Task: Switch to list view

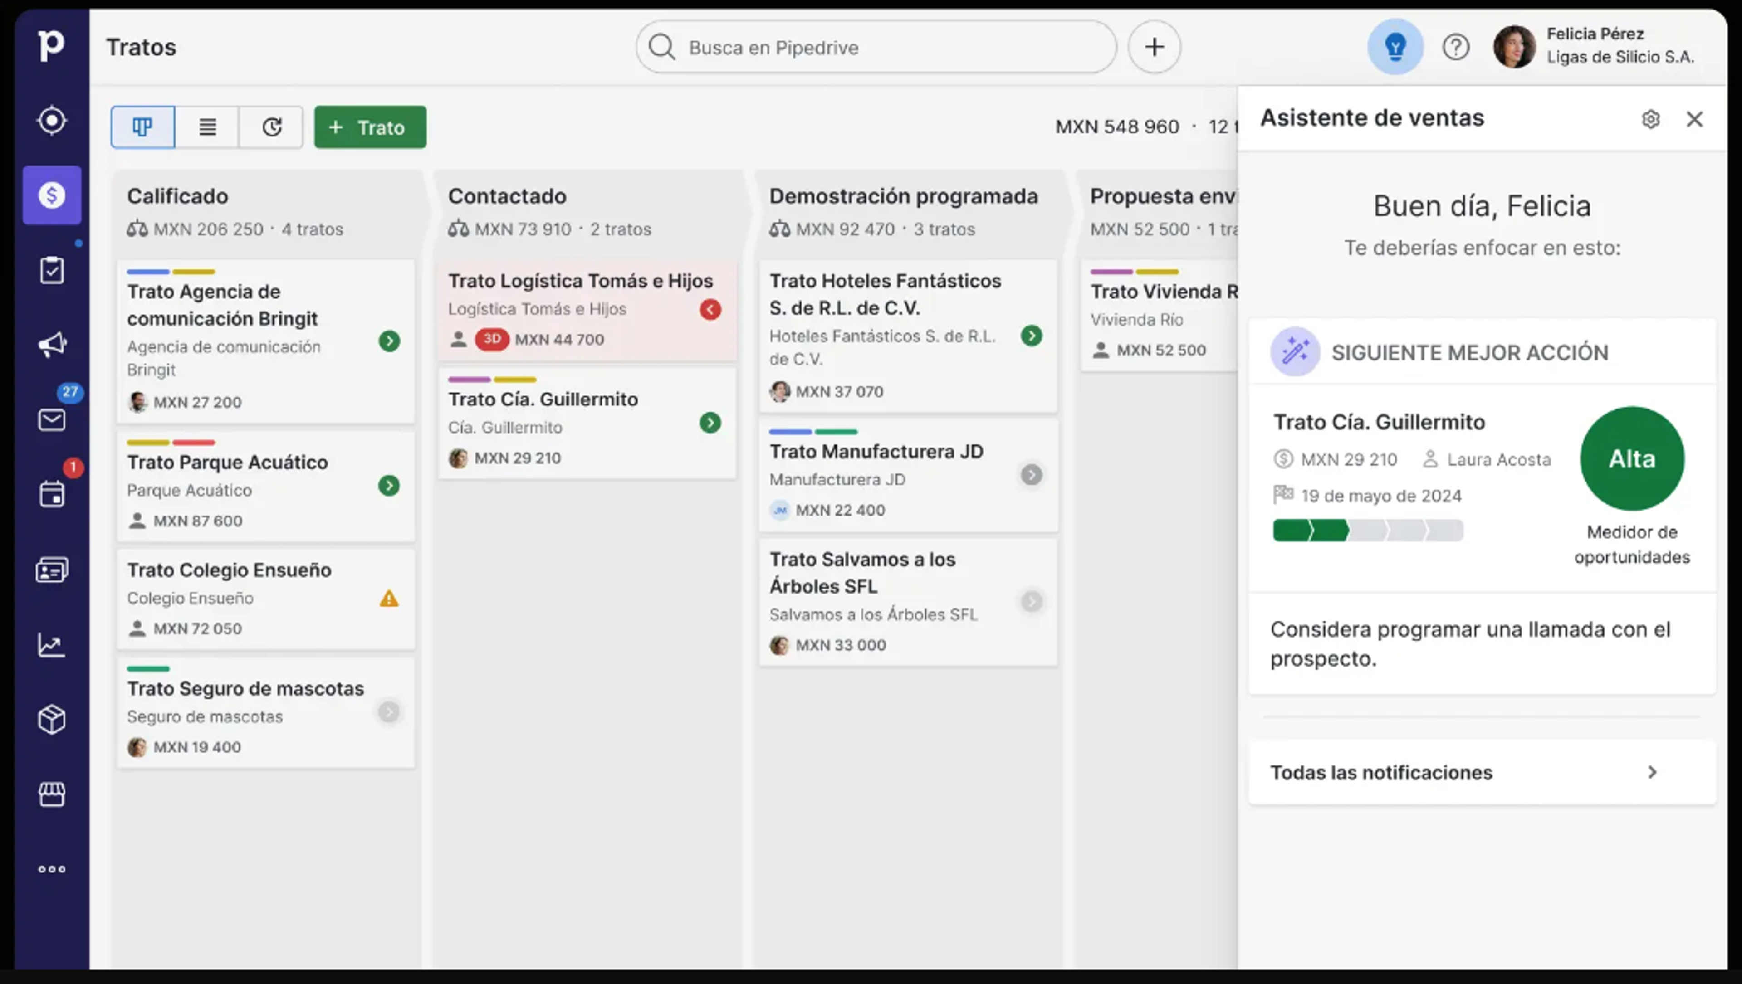Action: 207,127
